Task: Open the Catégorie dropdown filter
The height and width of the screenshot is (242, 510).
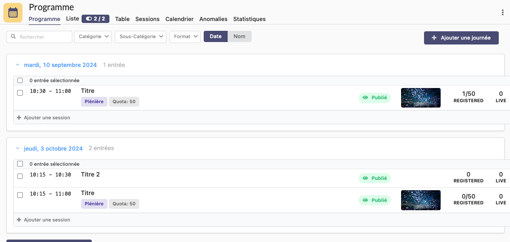Action: point(93,37)
